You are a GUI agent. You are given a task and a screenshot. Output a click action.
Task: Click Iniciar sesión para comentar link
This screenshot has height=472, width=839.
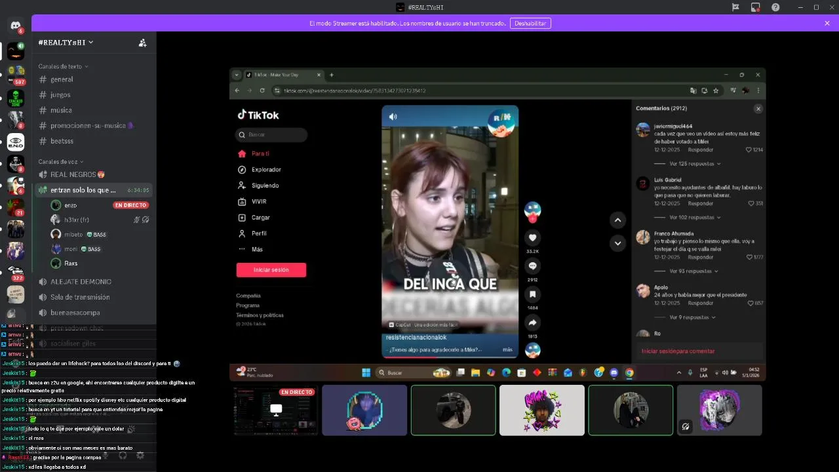pyautogui.click(x=678, y=351)
